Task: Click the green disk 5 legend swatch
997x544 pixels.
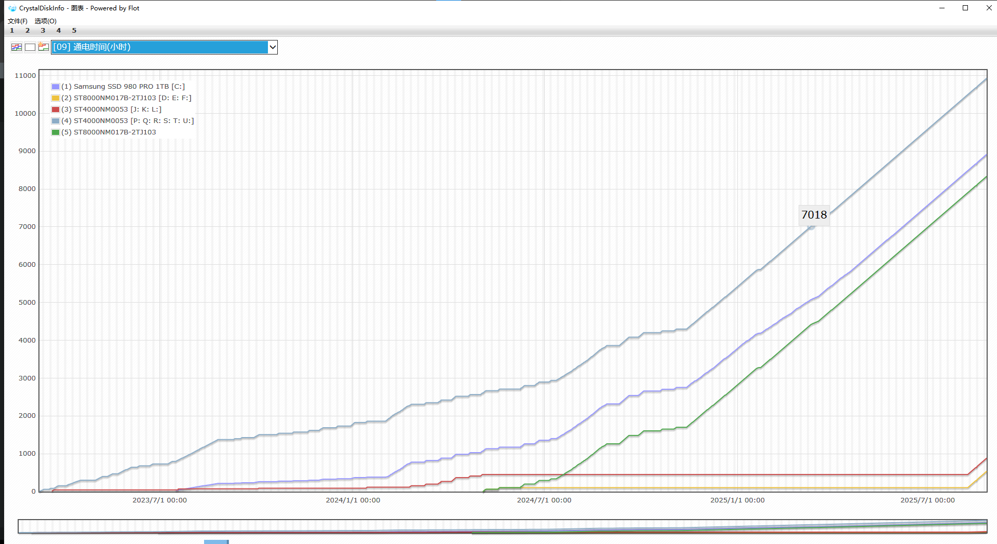Action: (x=56, y=132)
